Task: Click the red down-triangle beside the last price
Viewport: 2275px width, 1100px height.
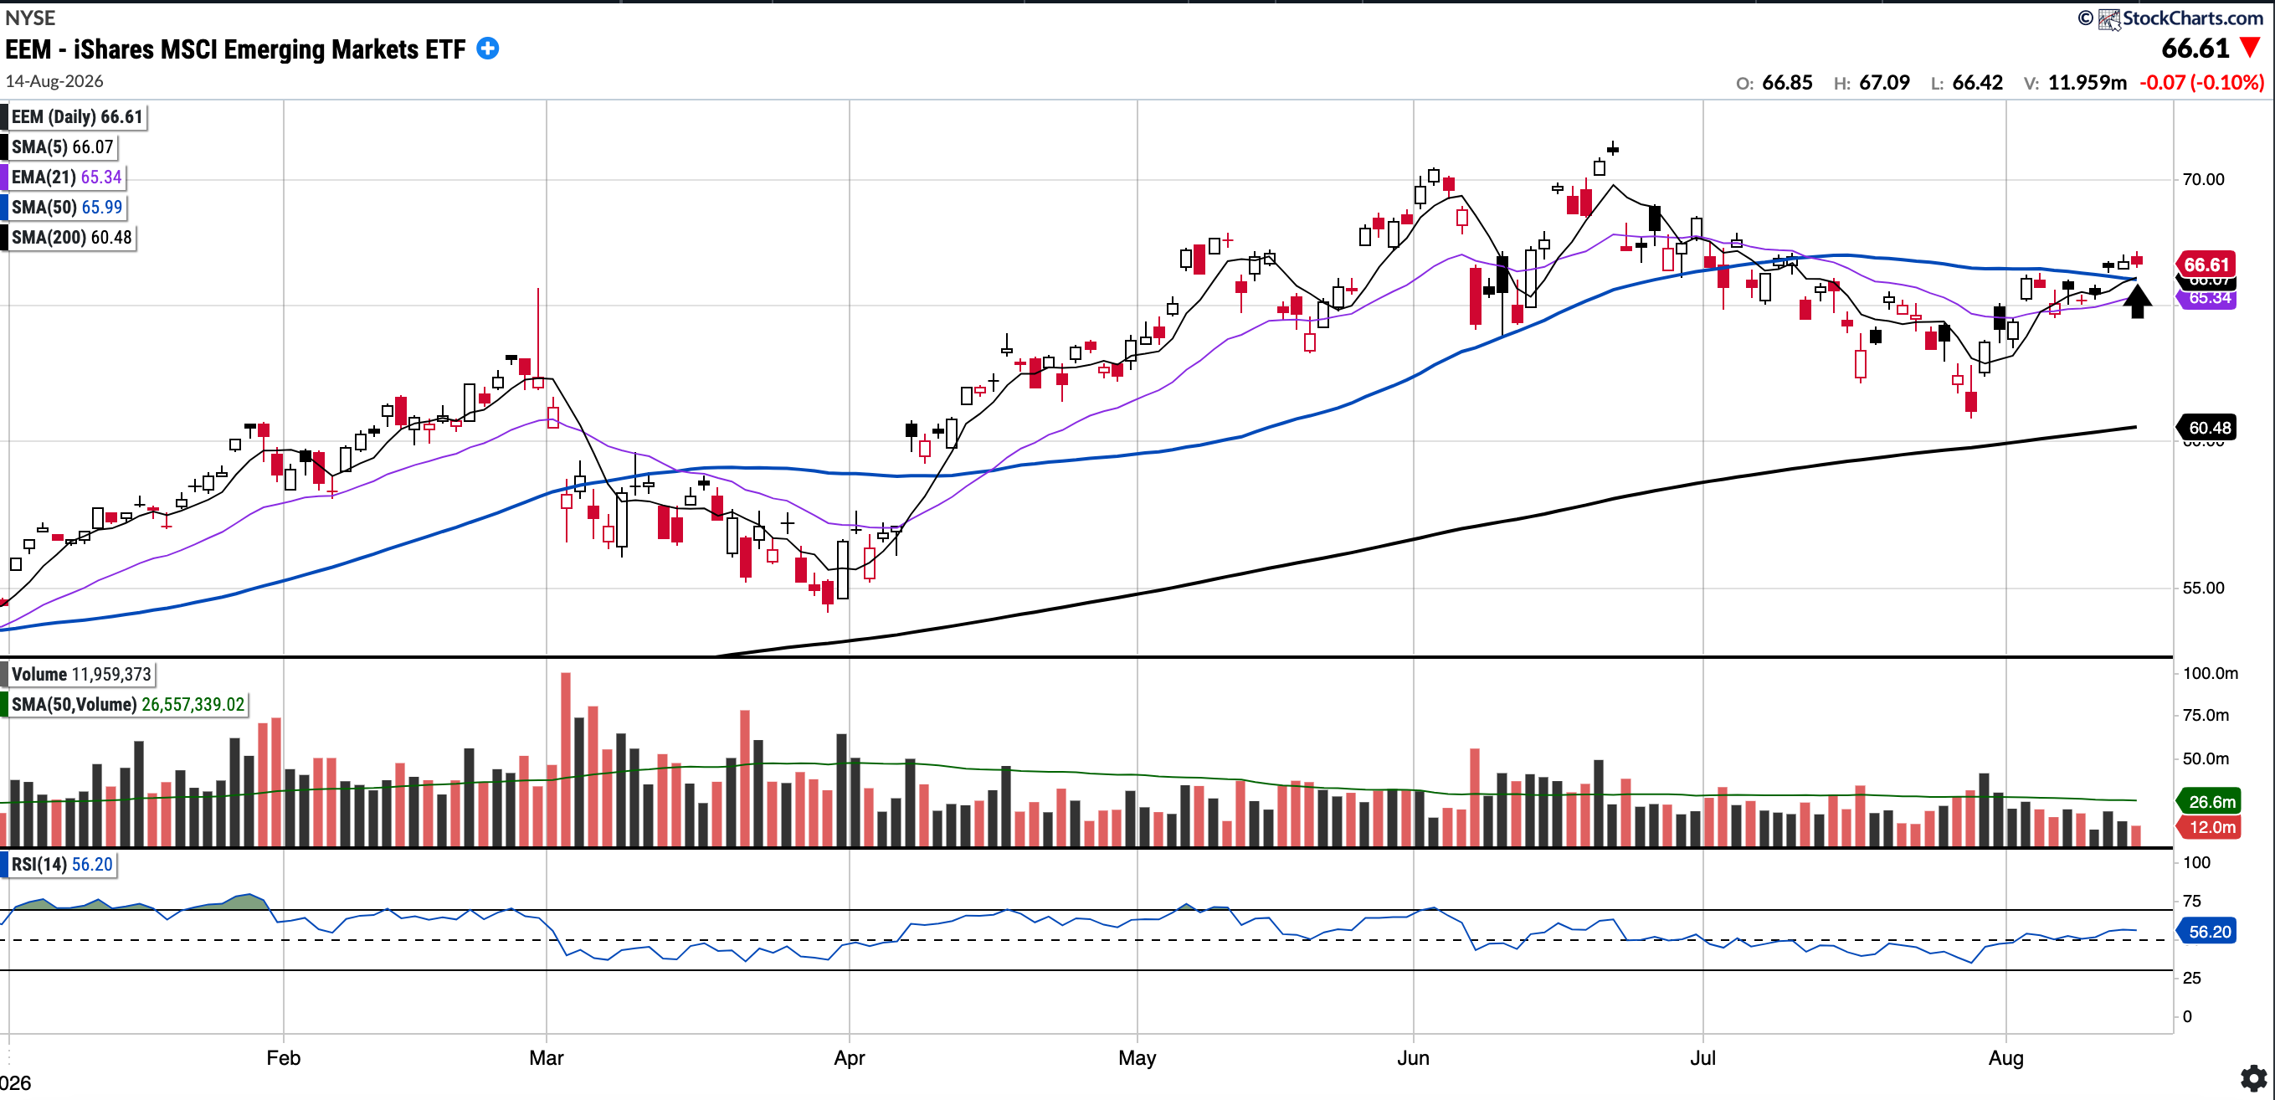Action: point(2249,48)
